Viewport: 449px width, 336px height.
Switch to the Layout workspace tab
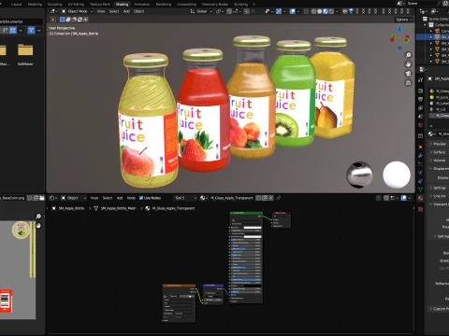point(16,5)
